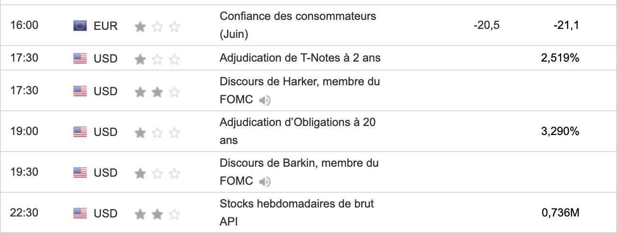Click the importance stars in the Barkin speech row

157,173
